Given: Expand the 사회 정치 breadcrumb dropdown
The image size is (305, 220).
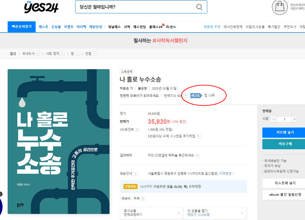Looking at the screenshot, I should click(62, 54).
